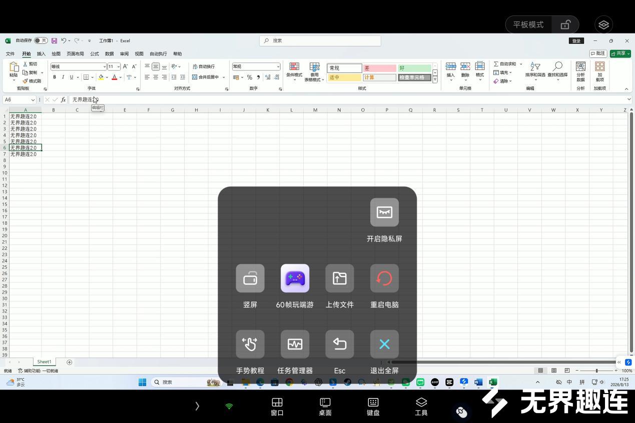Toggle italic formatting in Excel ribbon
Screen dimensions: 635x423
63,77
